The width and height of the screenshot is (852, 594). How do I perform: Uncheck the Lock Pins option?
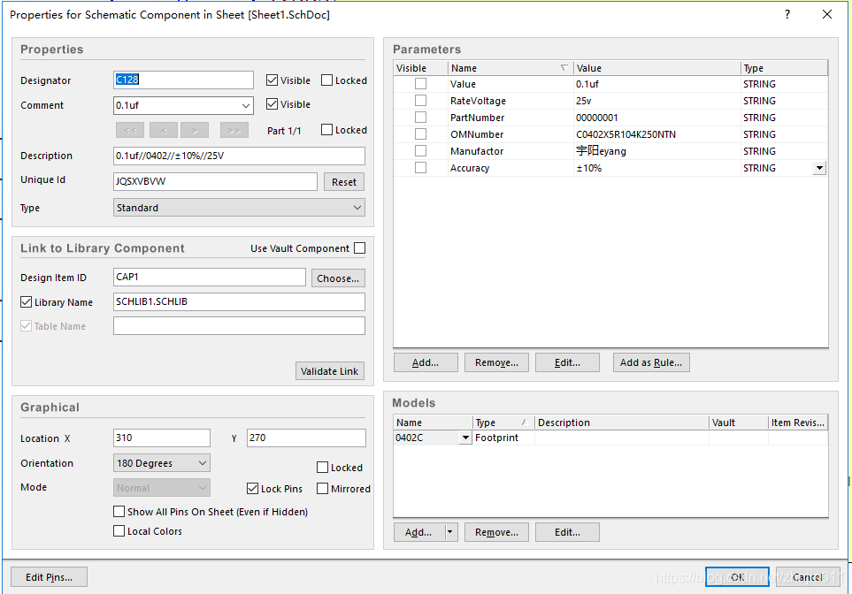click(253, 489)
